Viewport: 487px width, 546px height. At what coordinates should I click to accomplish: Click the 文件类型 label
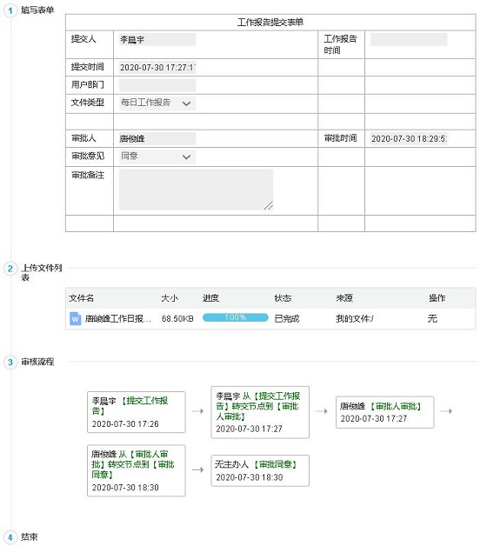[x=88, y=103]
